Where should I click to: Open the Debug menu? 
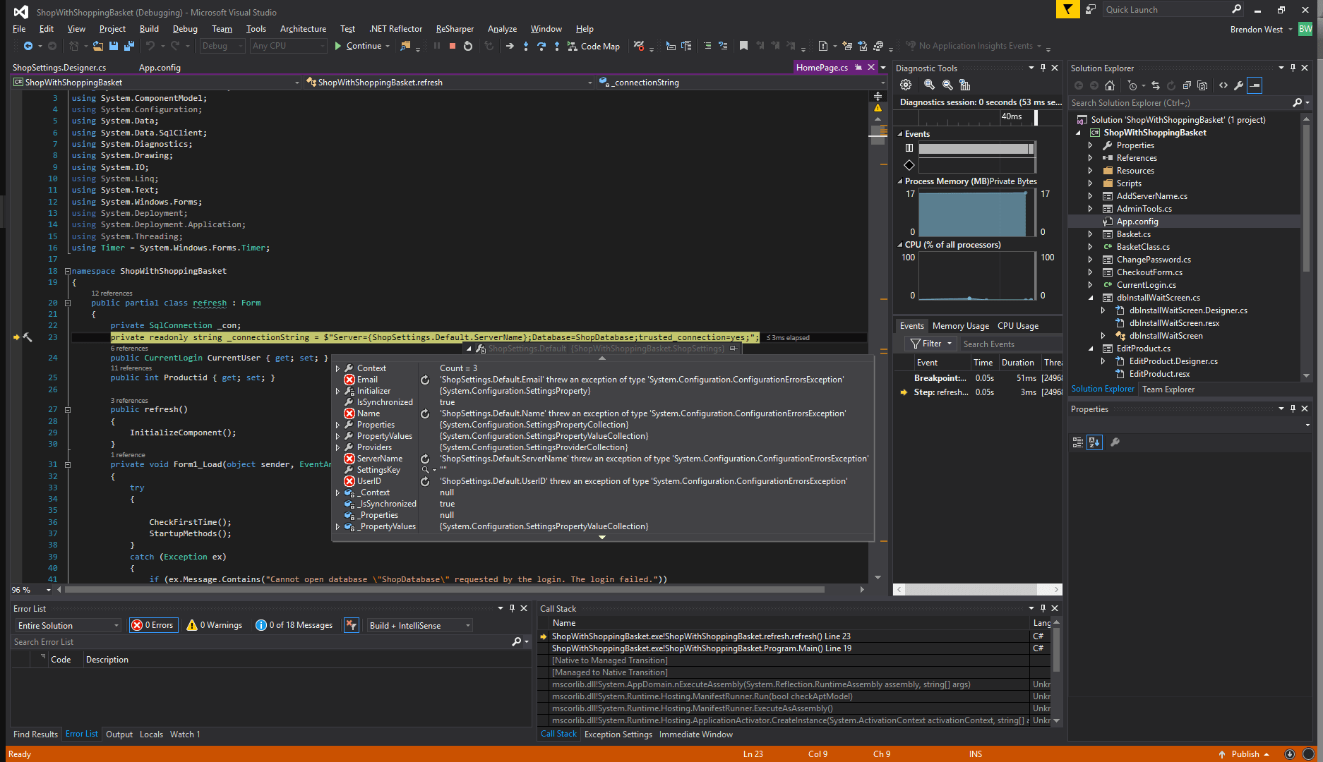click(x=185, y=29)
